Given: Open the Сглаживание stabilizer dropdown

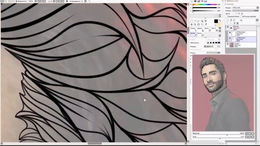Looking at the screenshot, I should pos(85,1).
